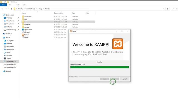This screenshot has width=178, height=100.
Task: Open Quick access in sidebar
Action: (10, 15)
